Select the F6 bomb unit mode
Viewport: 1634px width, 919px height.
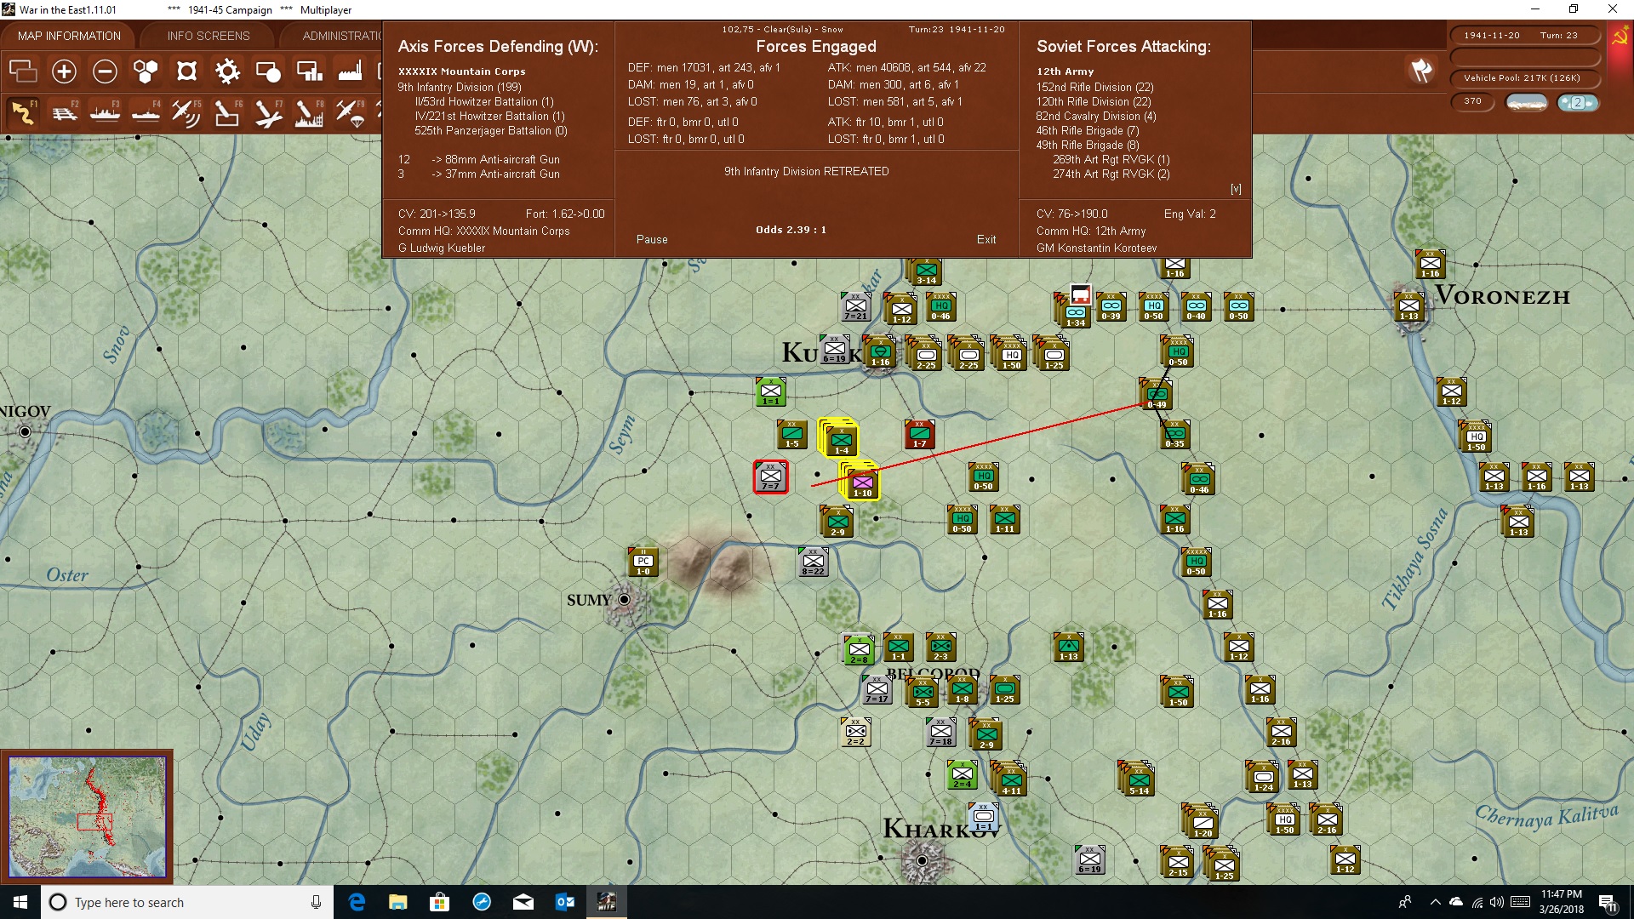(x=227, y=112)
